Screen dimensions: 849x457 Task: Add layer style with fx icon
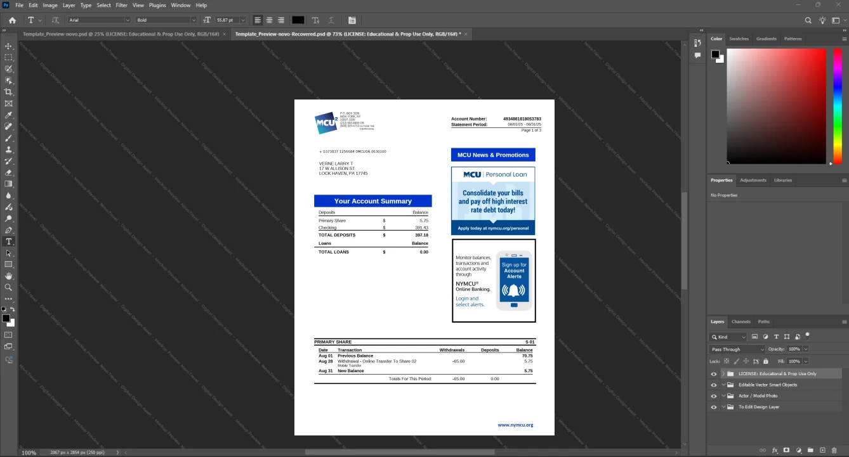[775, 450]
